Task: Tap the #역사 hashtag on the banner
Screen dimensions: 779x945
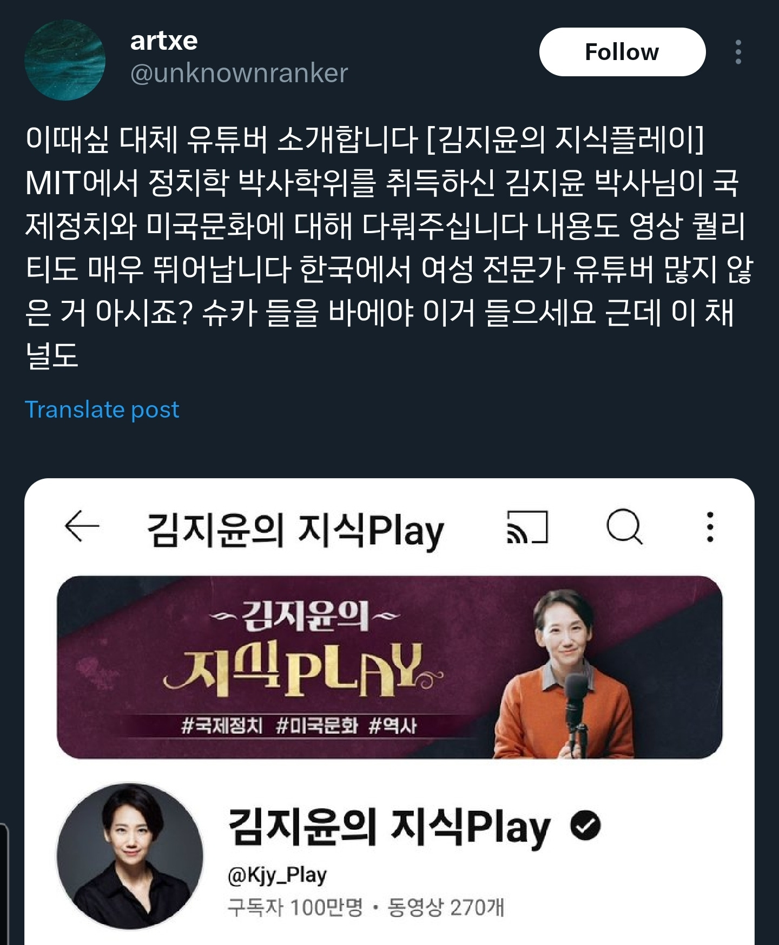Action: coord(393,725)
